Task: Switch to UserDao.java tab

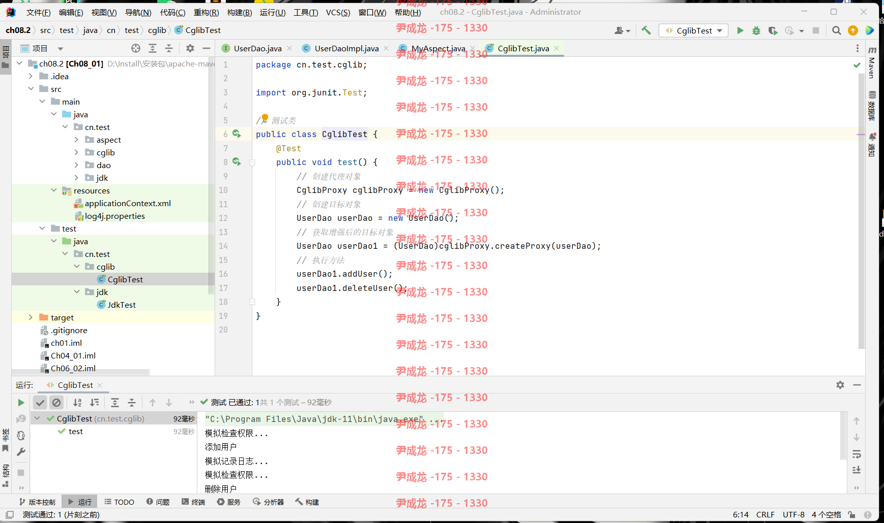Action: click(257, 48)
